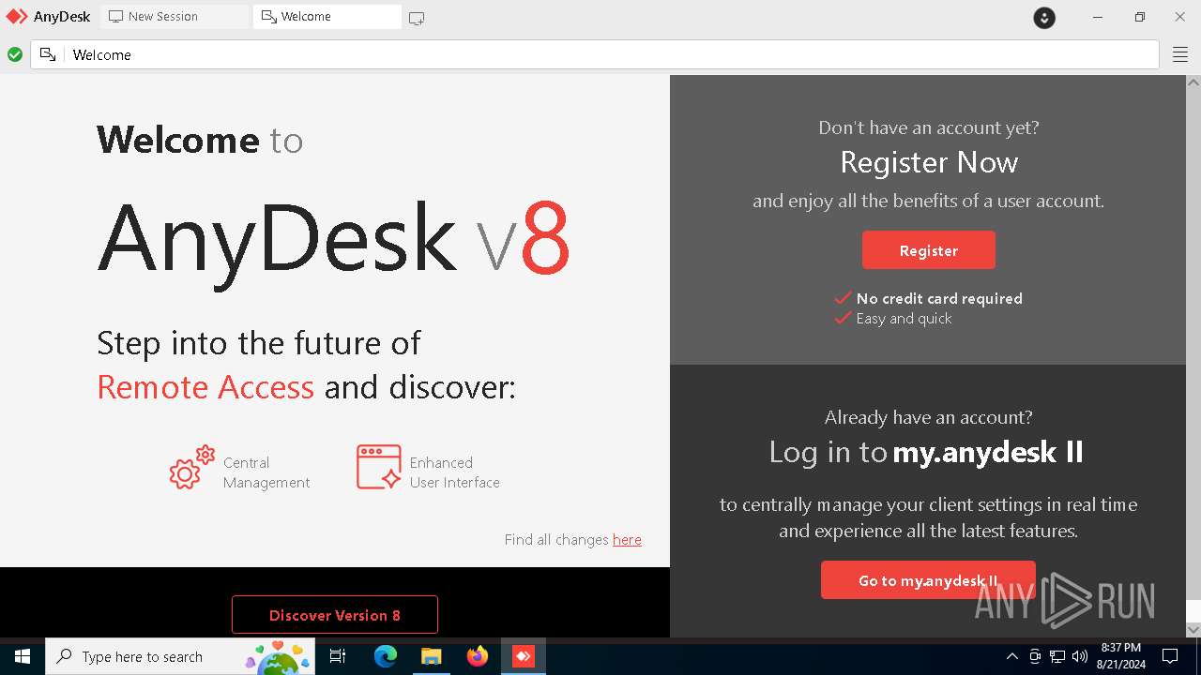
Task: Click the volume speaker tray icon
Action: (x=1080, y=656)
